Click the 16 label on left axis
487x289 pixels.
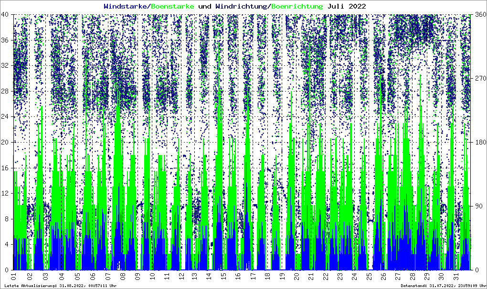(x=6, y=168)
